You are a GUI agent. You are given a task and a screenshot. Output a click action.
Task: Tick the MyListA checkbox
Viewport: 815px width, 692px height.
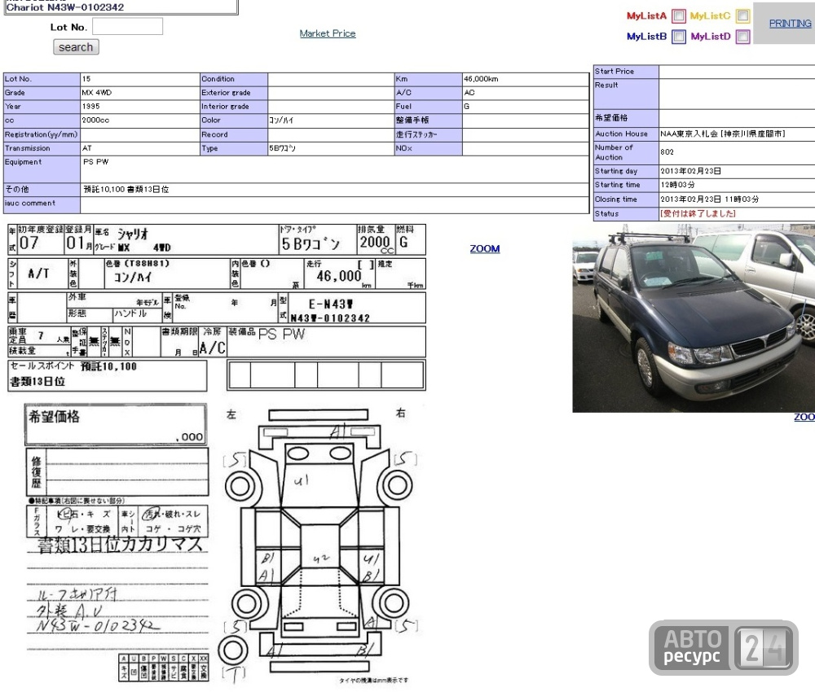pyautogui.click(x=678, y=16)
